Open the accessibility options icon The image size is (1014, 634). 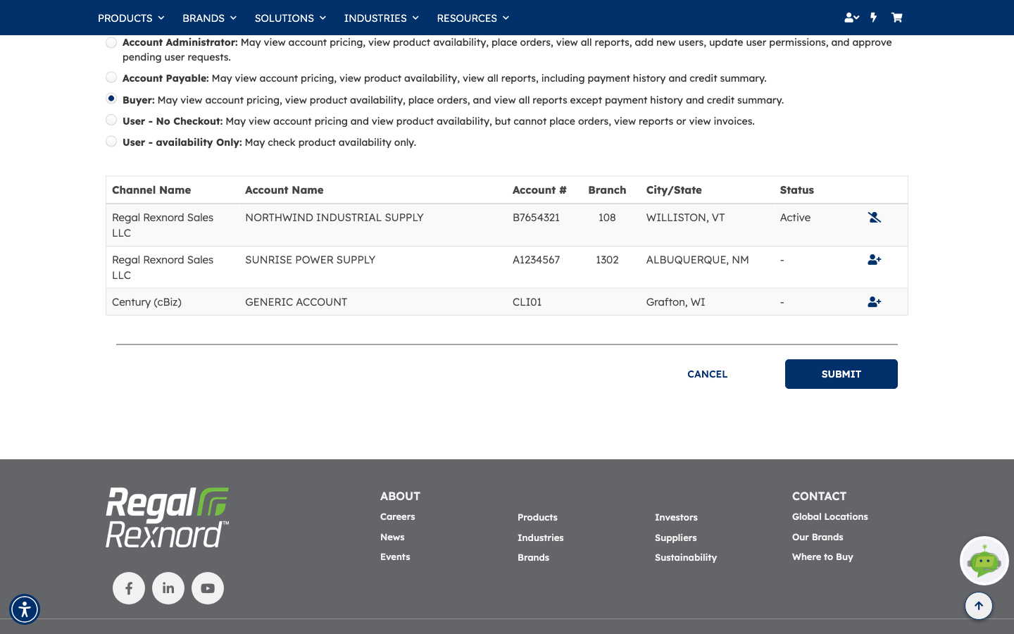(25, 609)
